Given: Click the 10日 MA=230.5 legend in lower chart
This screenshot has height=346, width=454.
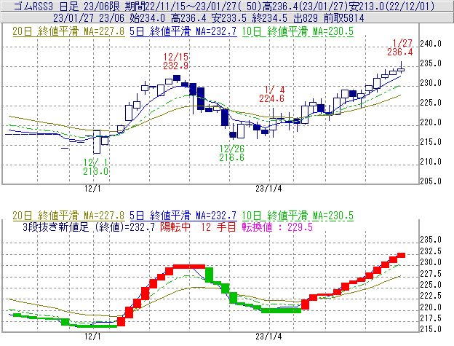Looking at the screenshot, I should [x=299, y=216].
